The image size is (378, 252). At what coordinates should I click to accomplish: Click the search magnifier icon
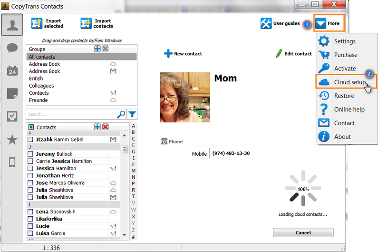click(121, 114)
